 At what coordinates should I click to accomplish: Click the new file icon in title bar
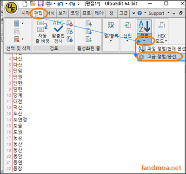click(x=25, y=4)
